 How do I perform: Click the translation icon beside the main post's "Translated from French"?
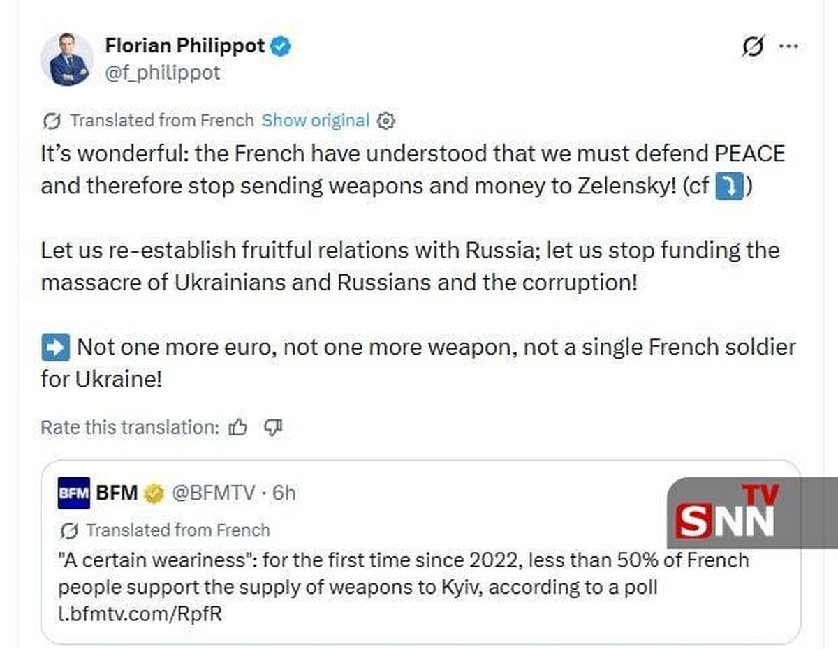tap(52, 121)
